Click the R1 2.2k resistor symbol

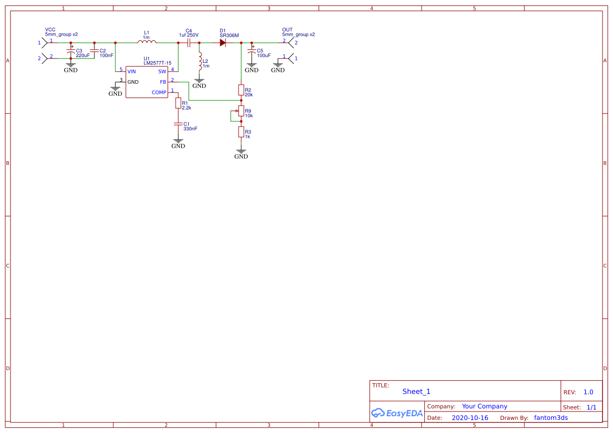tap(178, 103)
